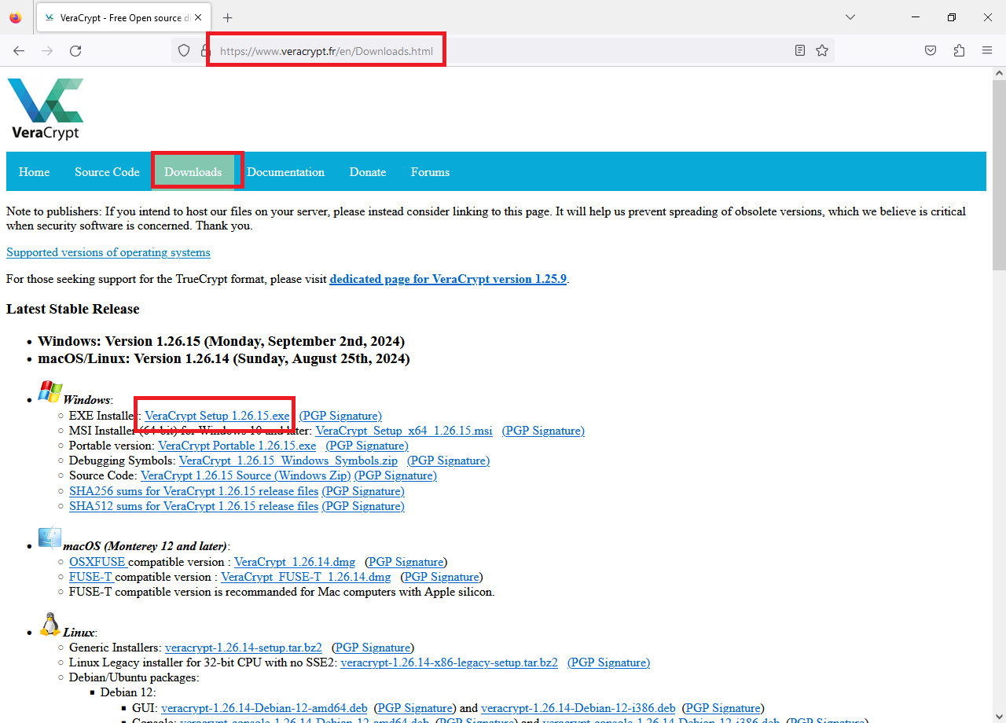The width and height of the screenshot is (1006, 723).
Task: Download VeraCrypt Portable 1.26.15.exe
Action: (x=237, y=446)
